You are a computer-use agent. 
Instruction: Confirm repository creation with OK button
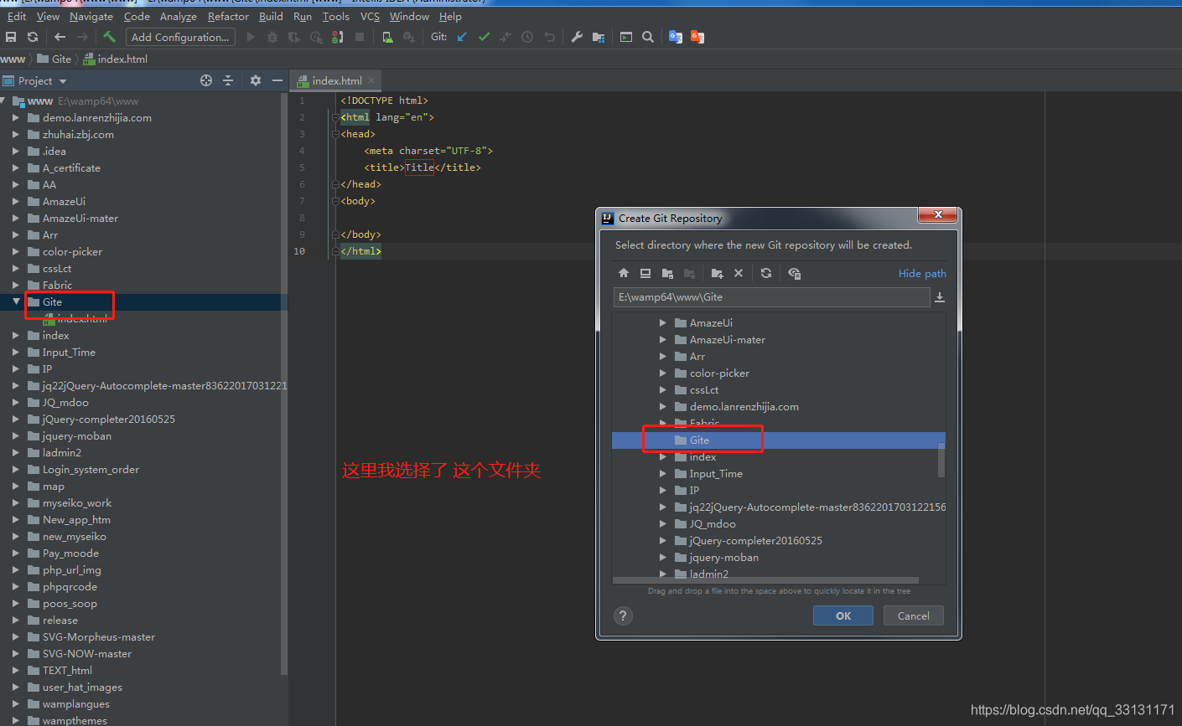point(842,615)
